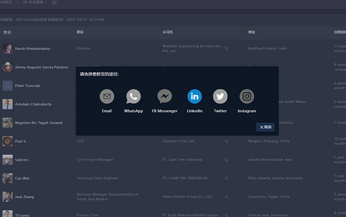This screenshot has height=217, width=346.
Task: Click the 公司名 column header
Action: [168, 32]
